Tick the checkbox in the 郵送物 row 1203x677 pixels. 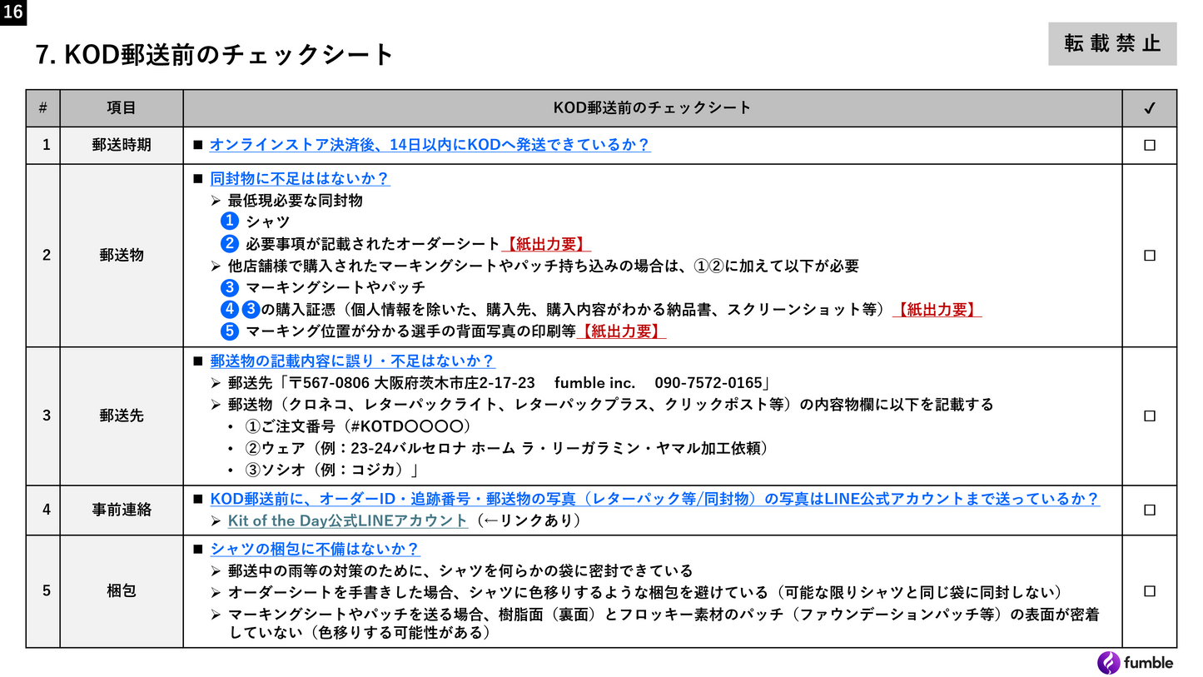(1149, 256)
